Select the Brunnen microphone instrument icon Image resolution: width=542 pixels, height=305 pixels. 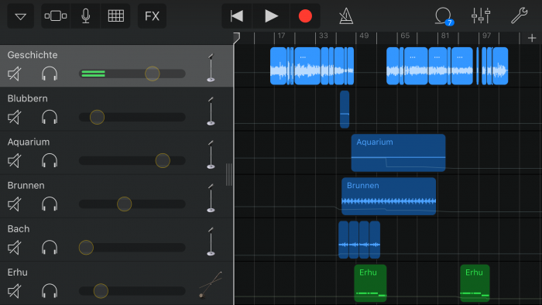211,198
